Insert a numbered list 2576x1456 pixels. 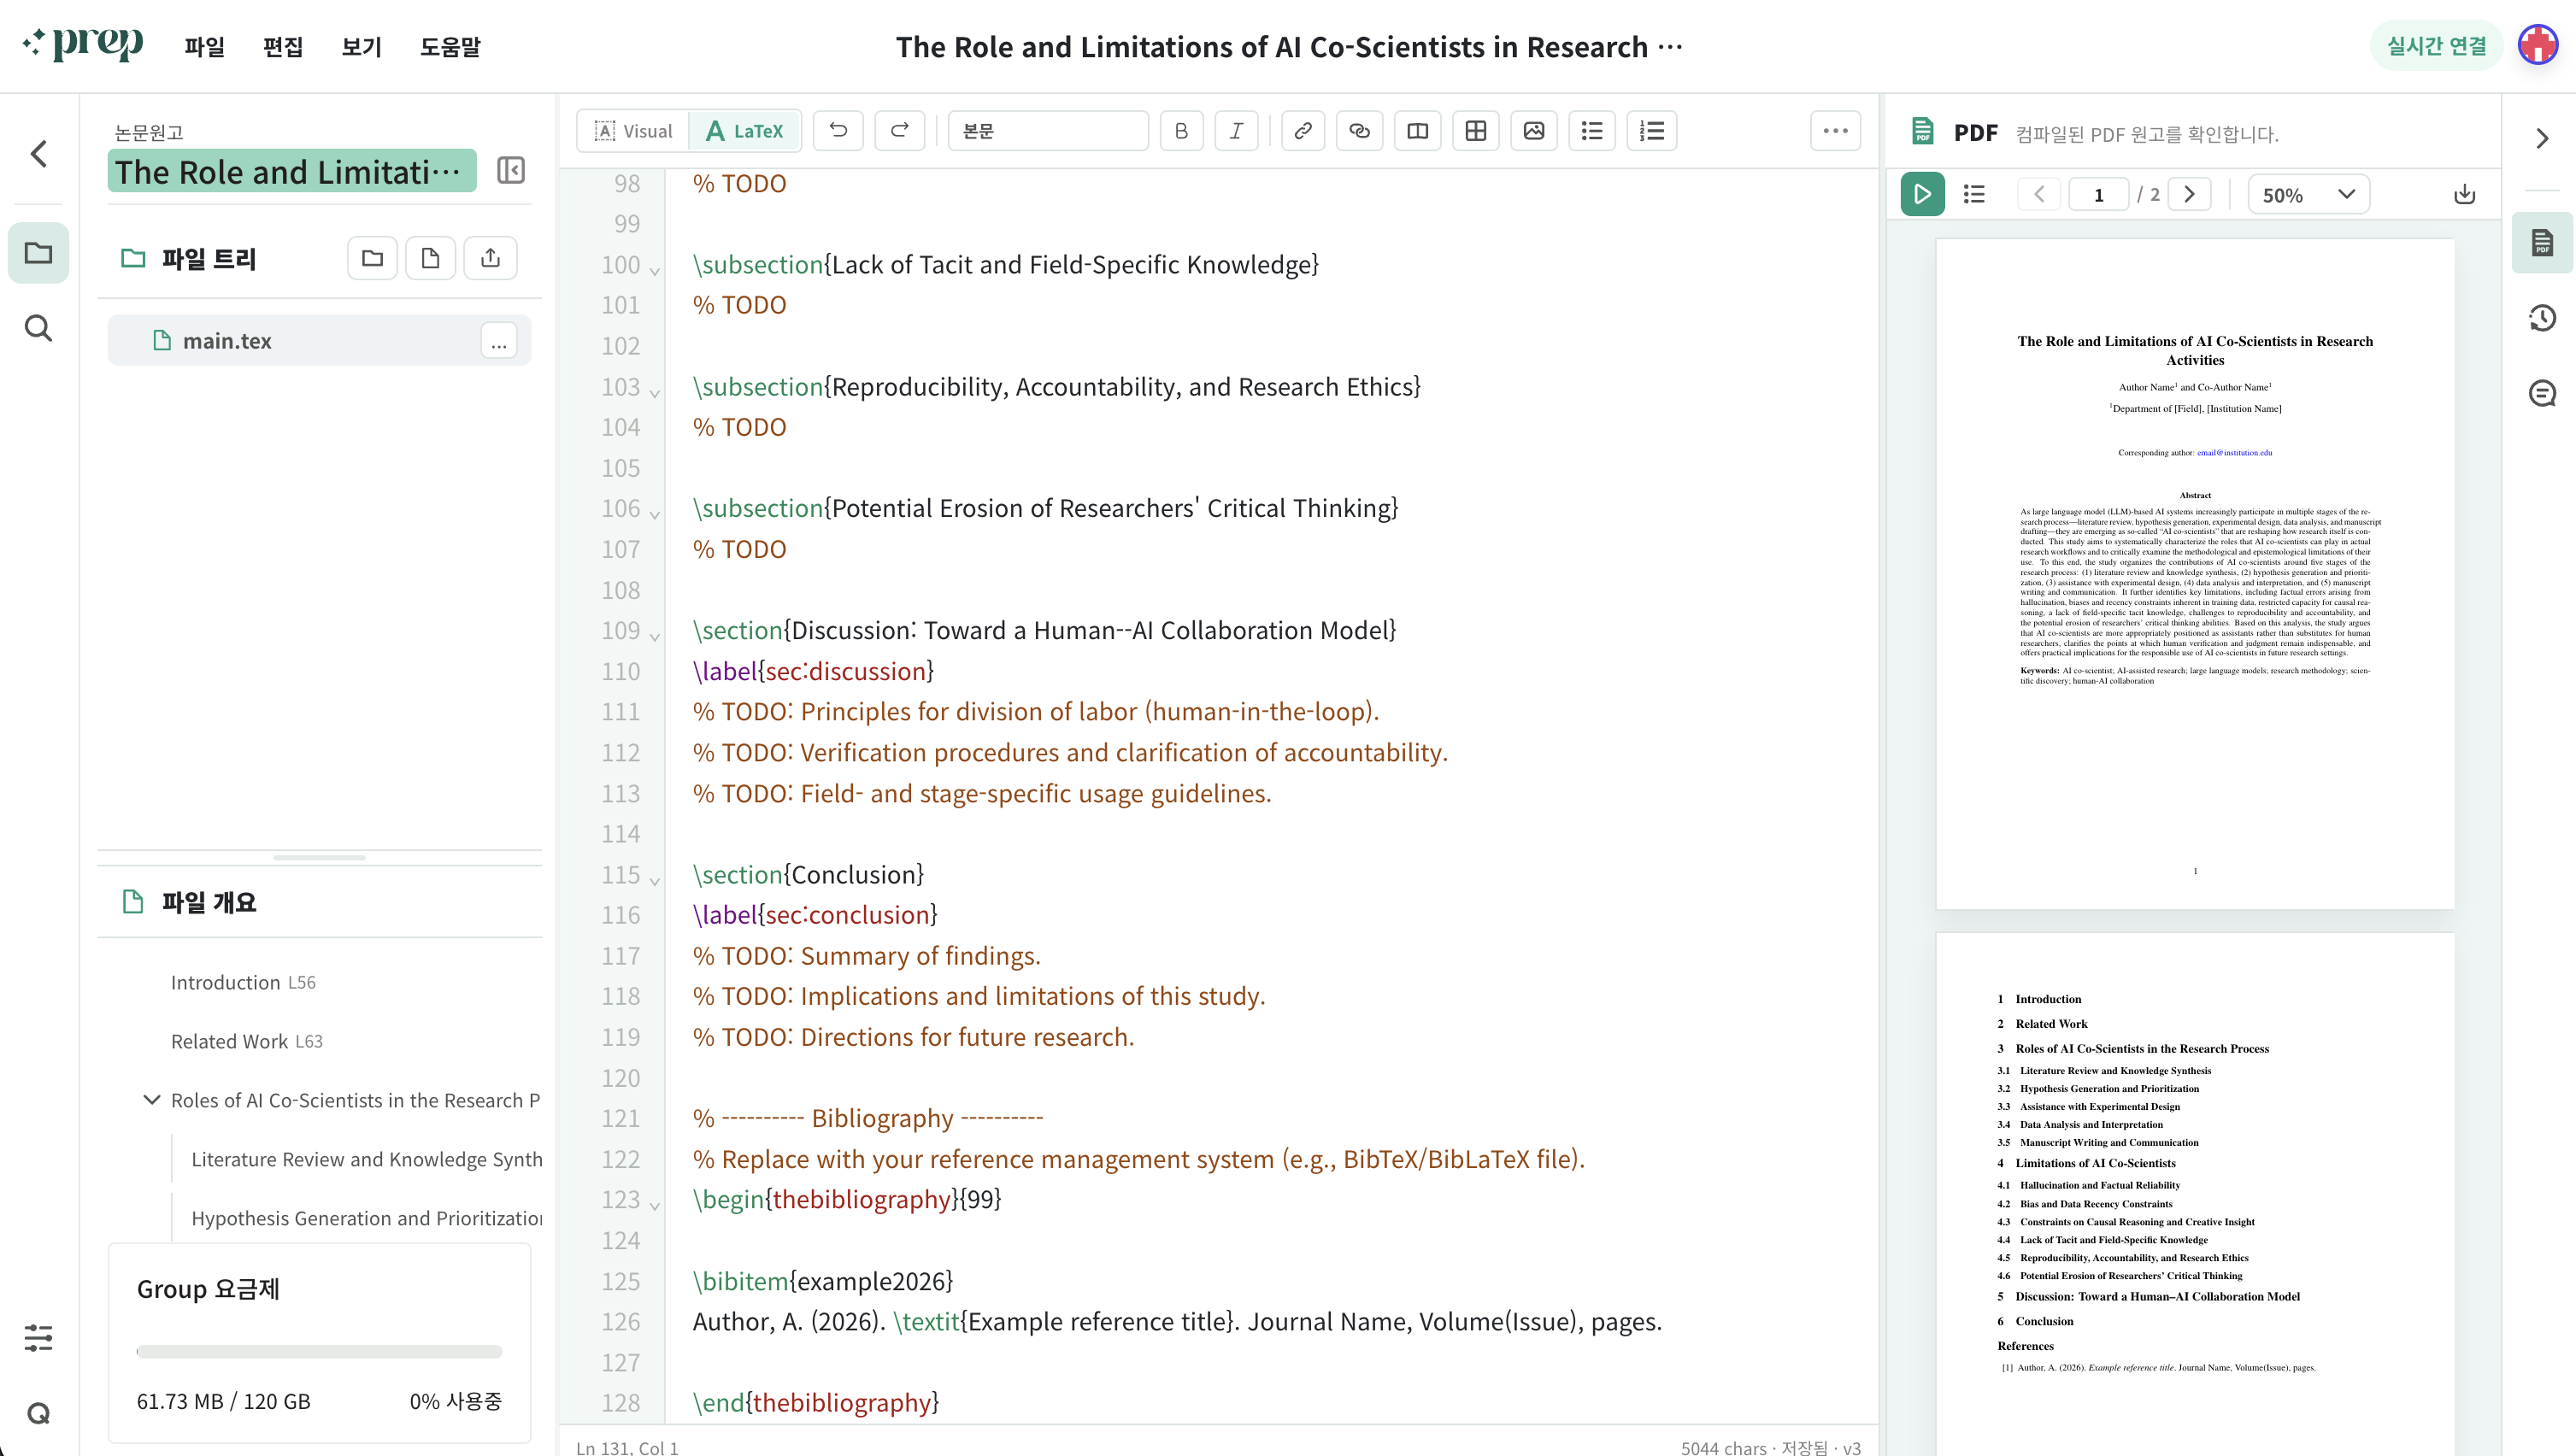[x=1651, y=131]
